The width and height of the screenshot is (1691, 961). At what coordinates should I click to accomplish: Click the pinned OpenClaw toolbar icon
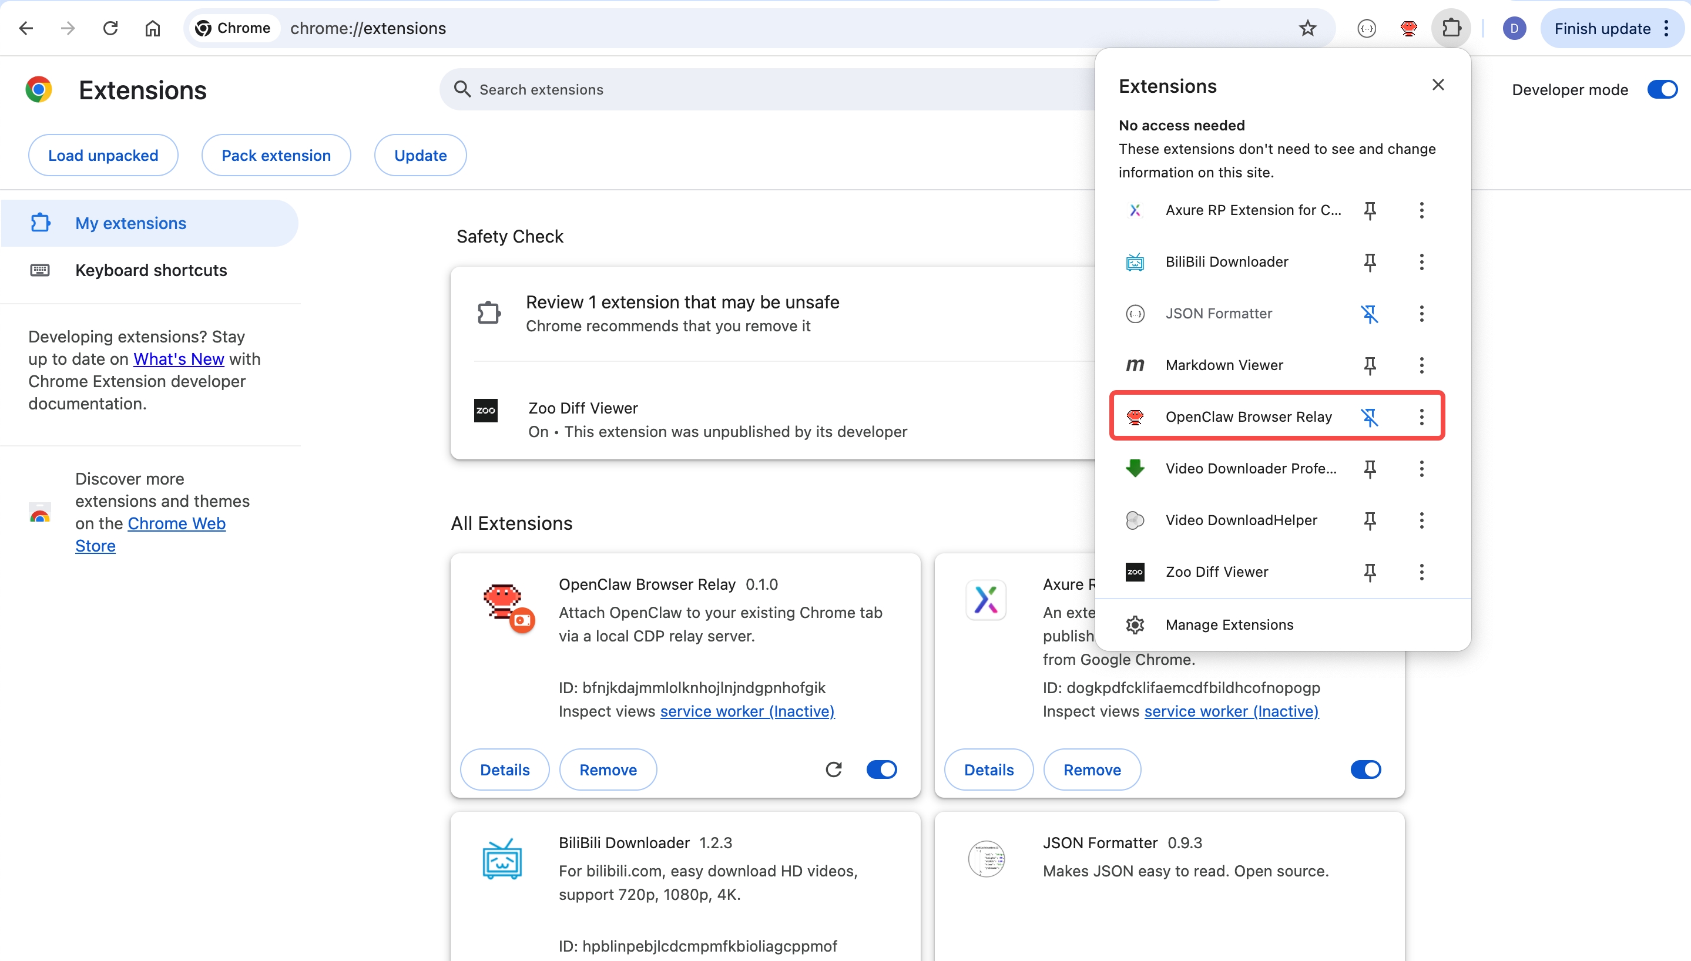tap(1408, 28)
